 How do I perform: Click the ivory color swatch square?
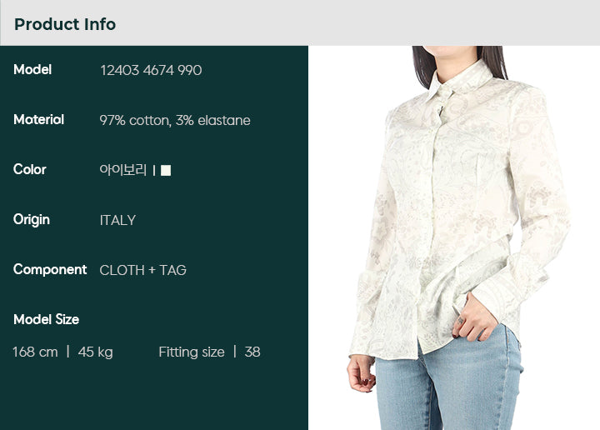click(166, 170)
